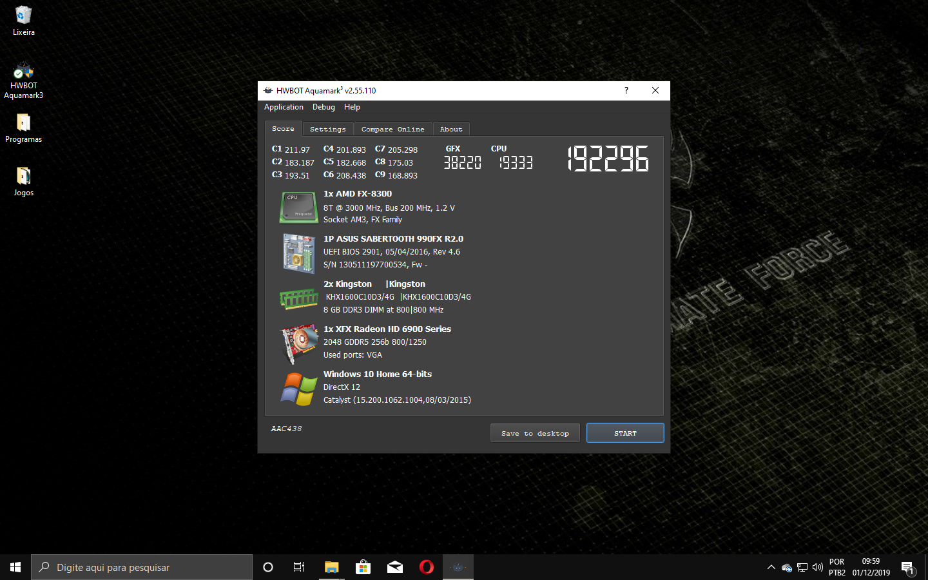The image size is (928, 580).
Task: Click the C5 value 182.668
Action: [351, 162]
